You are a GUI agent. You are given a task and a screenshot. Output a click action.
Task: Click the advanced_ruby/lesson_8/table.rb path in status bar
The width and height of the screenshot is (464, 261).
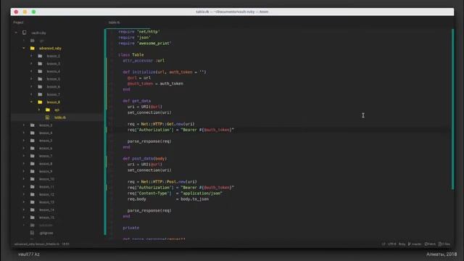(37, 244)
